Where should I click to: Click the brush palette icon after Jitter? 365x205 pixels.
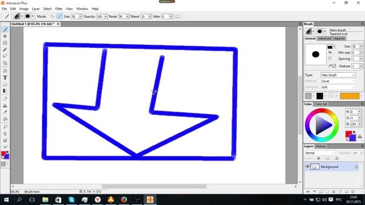pyautogui.click(x=177, y=17)
